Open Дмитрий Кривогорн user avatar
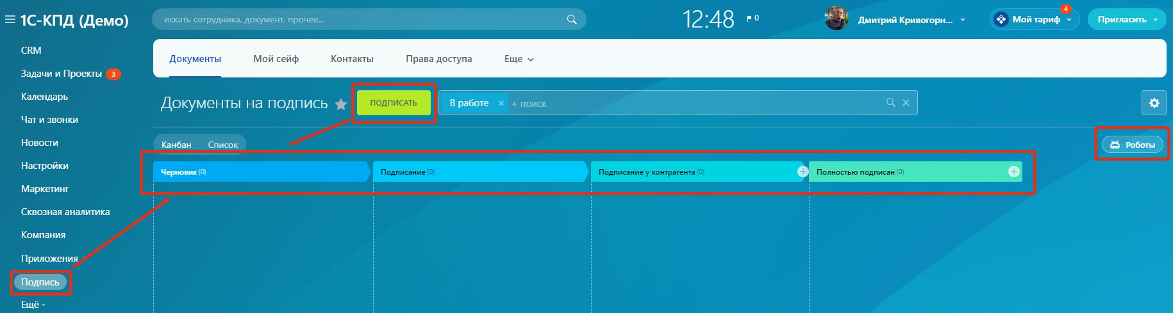Image resolution: width=1173 pixels, height=313 pixels. click(836, 19)
